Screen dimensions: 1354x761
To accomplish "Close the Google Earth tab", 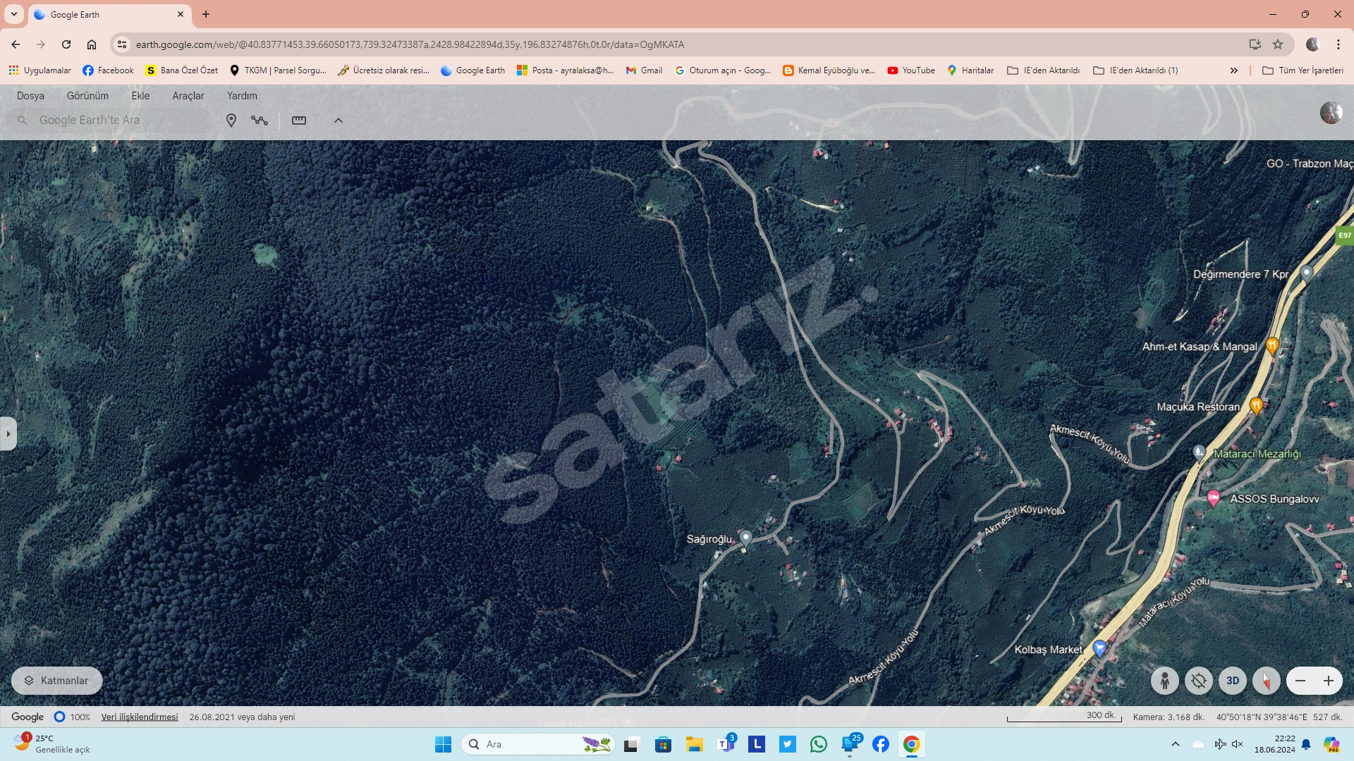I will click(x=181, y=14).
